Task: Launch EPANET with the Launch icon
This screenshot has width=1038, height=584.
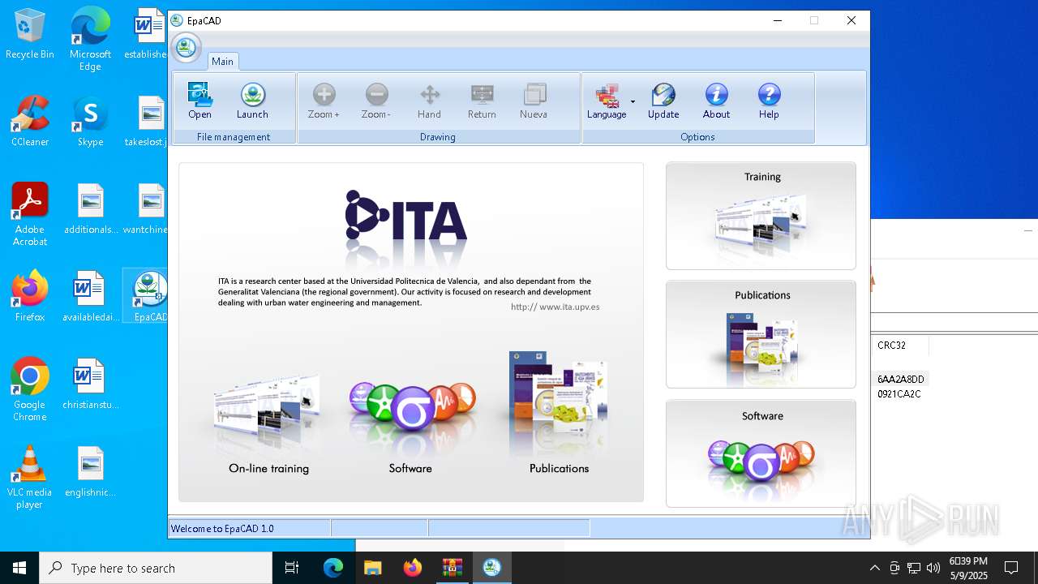Action: pyautogui.click(x=252, y=101)
